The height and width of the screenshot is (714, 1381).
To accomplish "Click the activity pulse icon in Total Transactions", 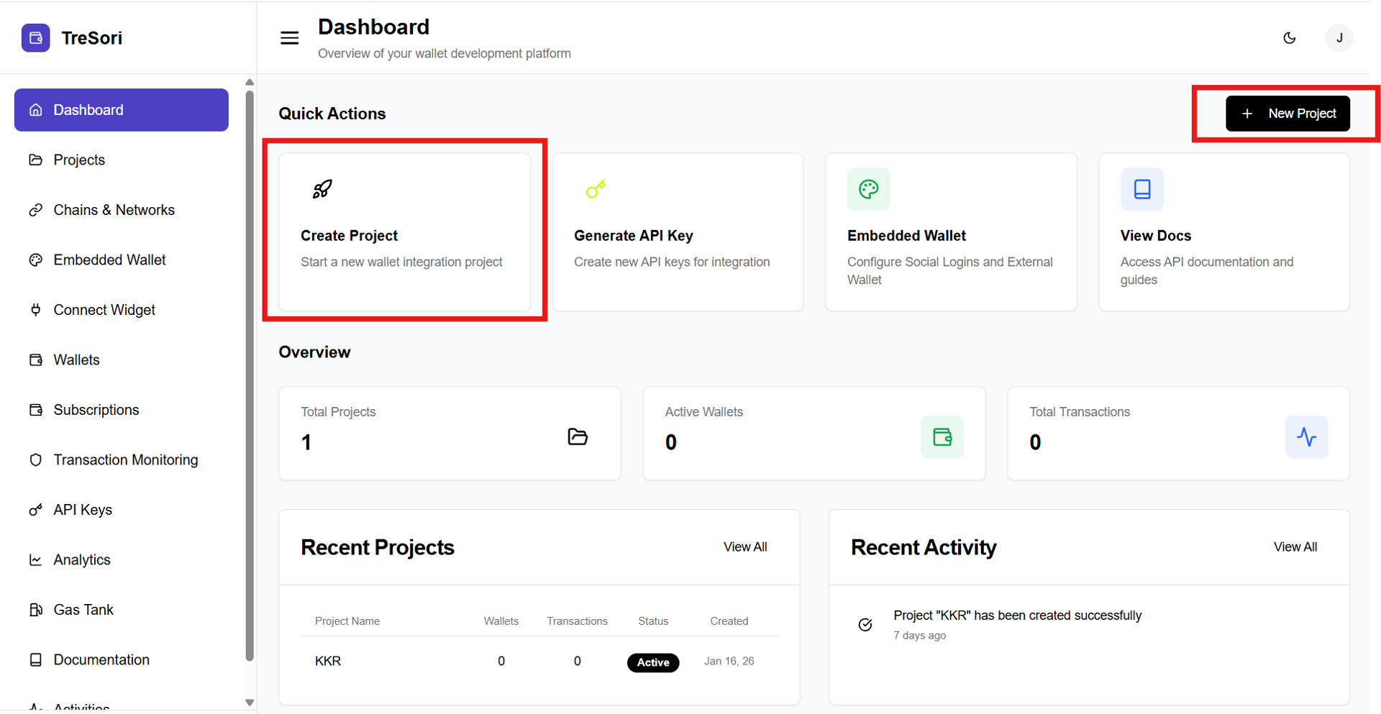I will 1306,436.
